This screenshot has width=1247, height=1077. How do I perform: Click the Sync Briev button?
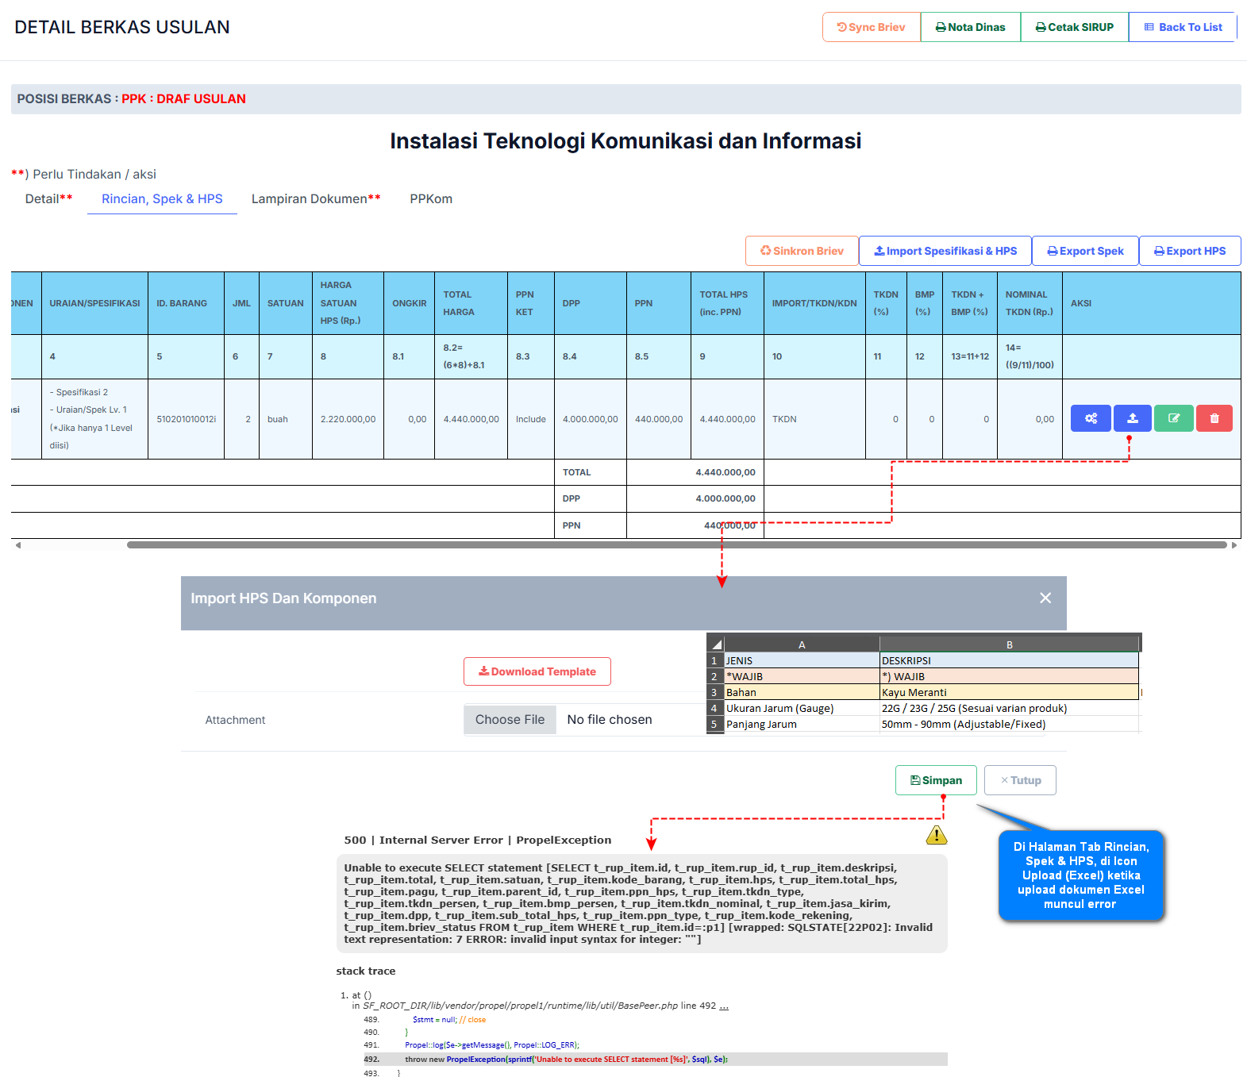871,27
